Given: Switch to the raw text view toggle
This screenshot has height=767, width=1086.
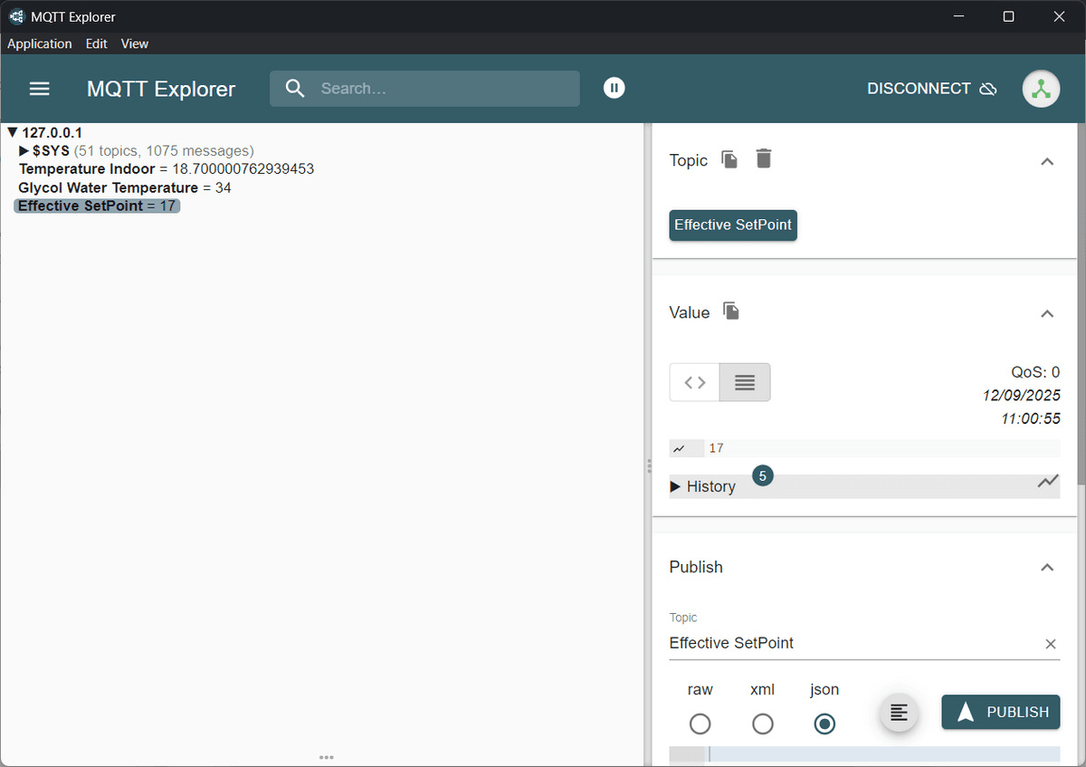Looking at the screenshot, I should [x=745, y=382].
